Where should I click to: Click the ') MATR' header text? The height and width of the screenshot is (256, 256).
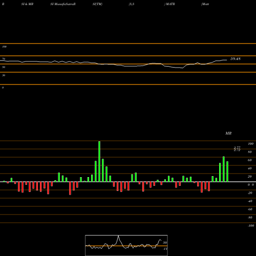[x=169, y=4]
